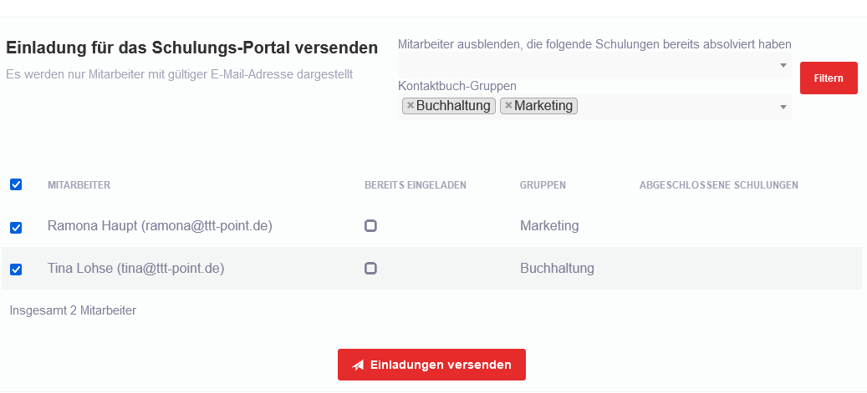
Task: Sort by the Mitarbeiter column header
Action: 79,185
